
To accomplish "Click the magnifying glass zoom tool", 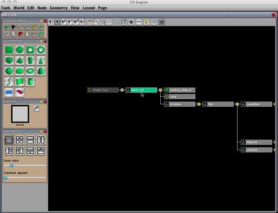I will [96, 22].
